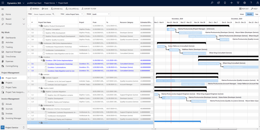Click Livetube: 1st & 2nd Level Support bar
The width and height of the screenshot is (260, 130).
point(187,81)
